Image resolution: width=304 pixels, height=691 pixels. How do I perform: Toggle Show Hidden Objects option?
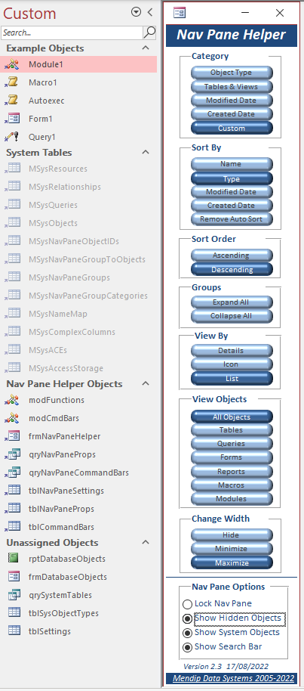(187, 618)
